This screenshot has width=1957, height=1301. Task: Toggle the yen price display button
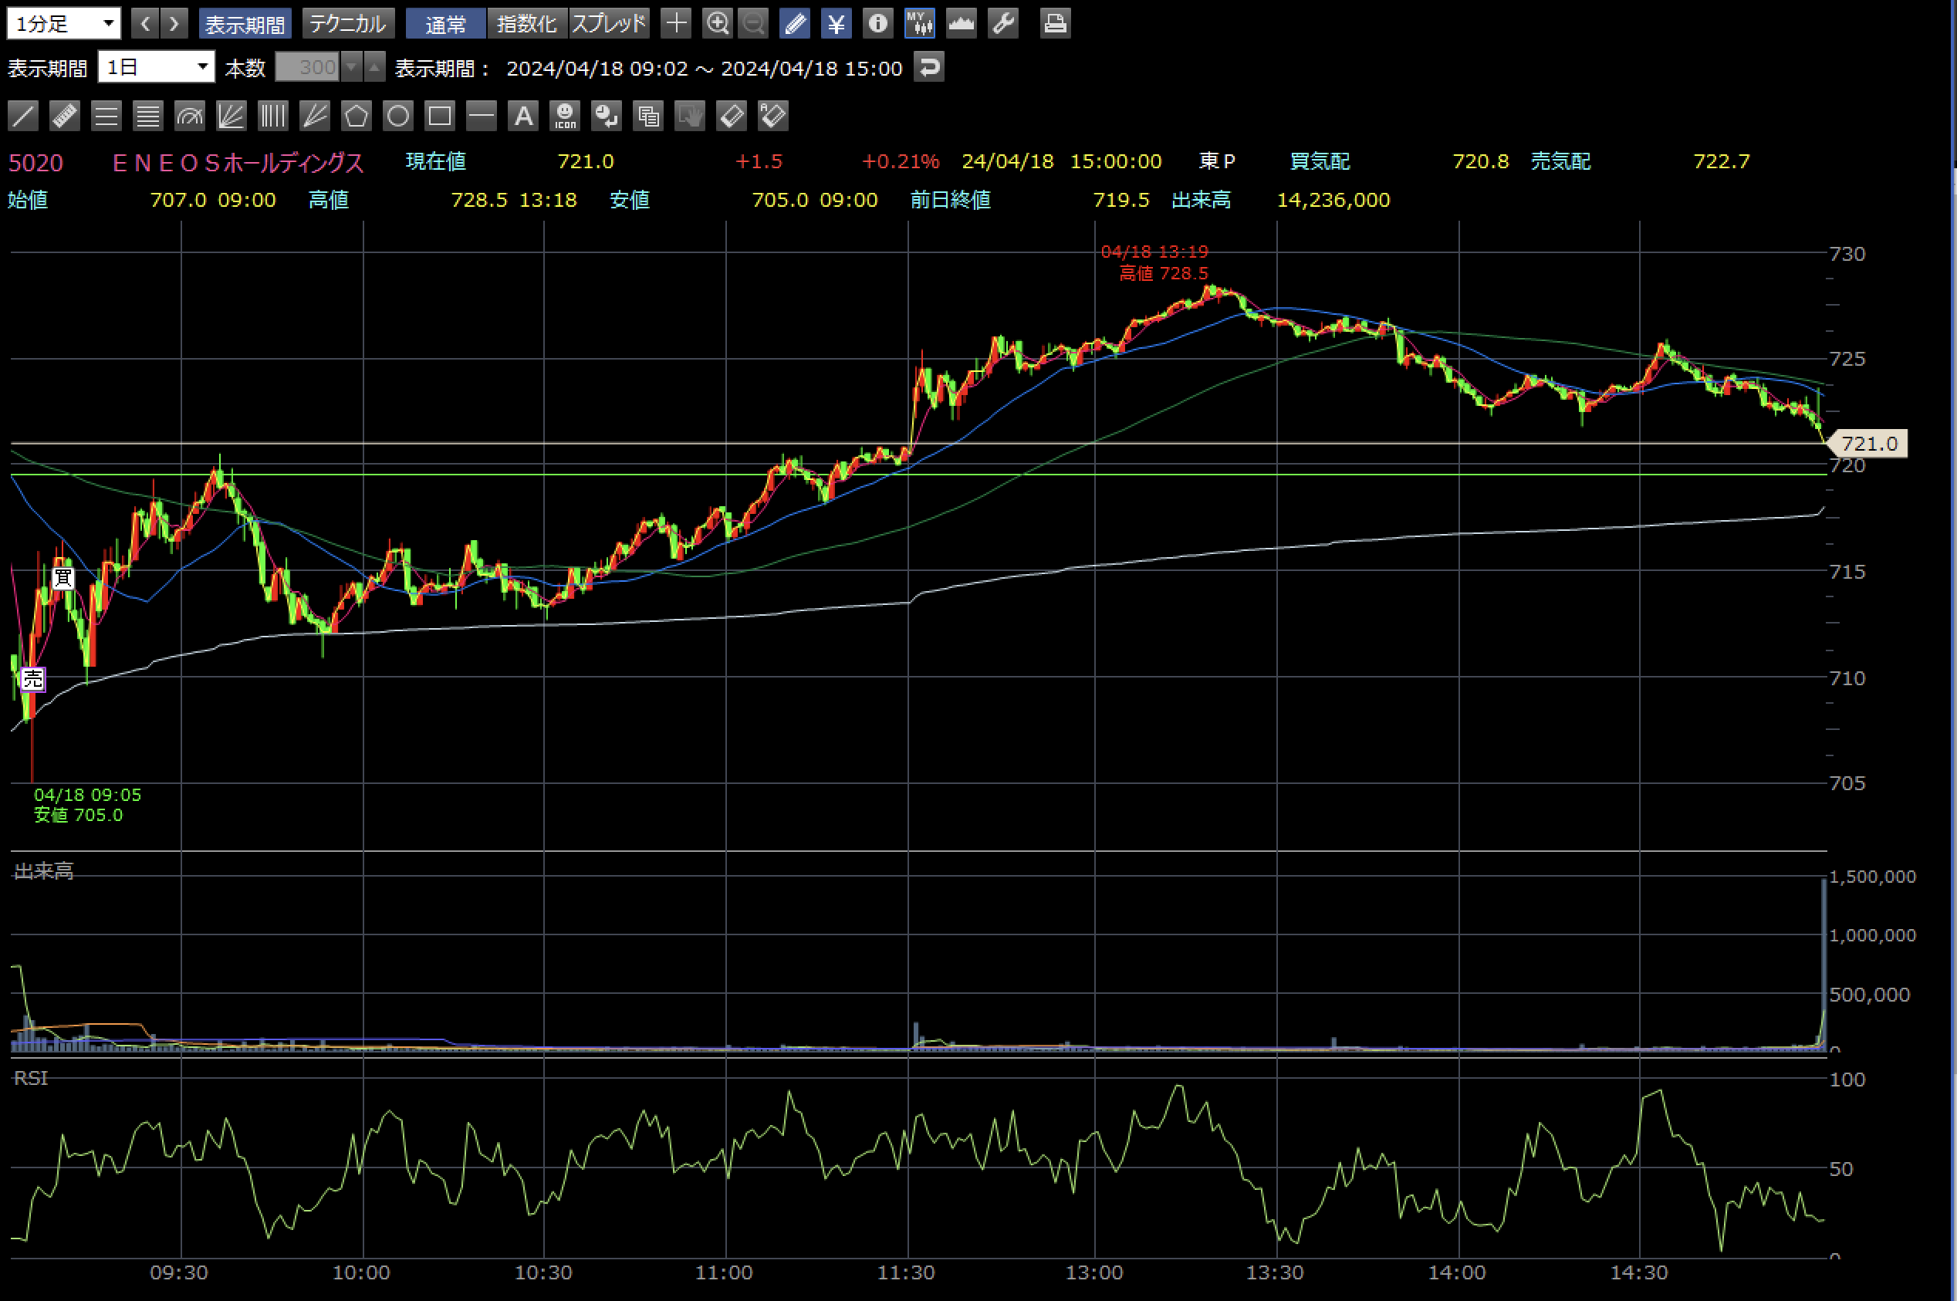[837, 23]
